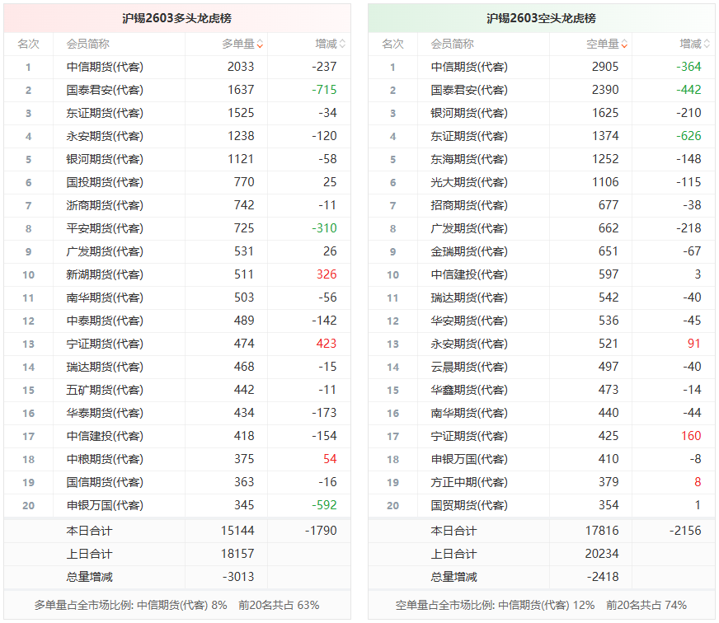The width and height of the screenshot is (719, 623).
Task: Click the 多单量占全市场比例 footer note
Action: pos(177,606)
